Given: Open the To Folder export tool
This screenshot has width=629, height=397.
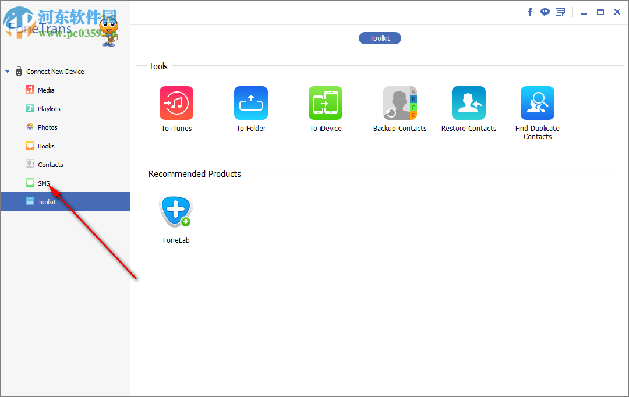Looking at the screenshot, I should pos(251,102).
